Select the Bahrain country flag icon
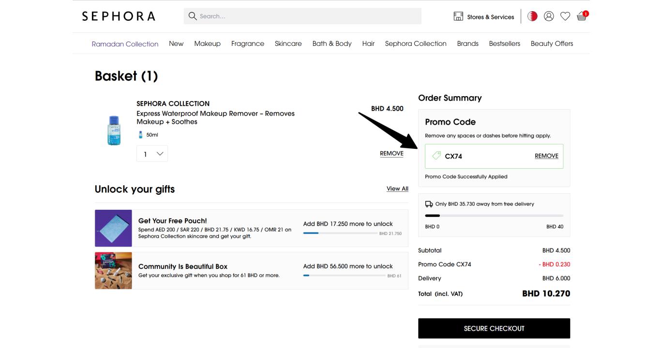Image resolution: width=662 pixels, height=348 pixels. pyautogui.click(x=532, y=16)
